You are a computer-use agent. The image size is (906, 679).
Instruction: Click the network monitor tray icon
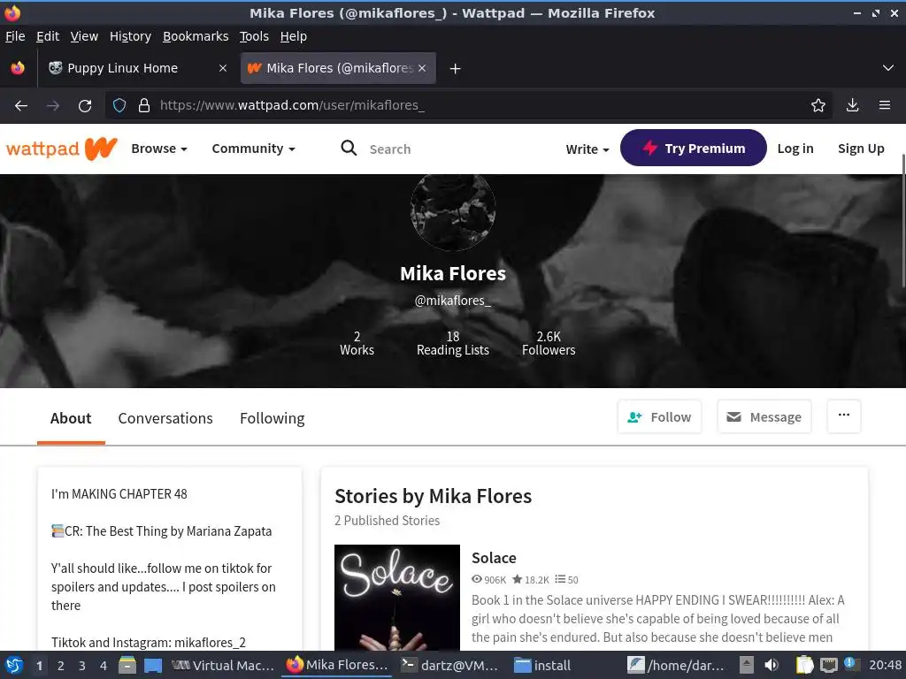pyautogui.click(x=828, y=665)
